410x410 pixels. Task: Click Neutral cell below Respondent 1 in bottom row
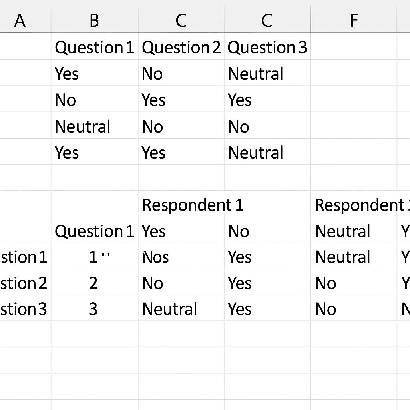(181, 309)
